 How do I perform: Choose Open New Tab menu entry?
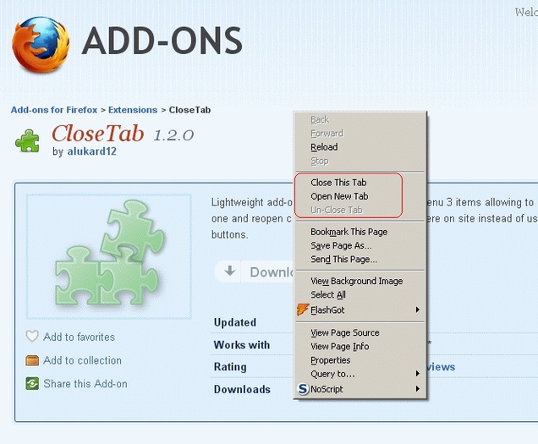click(x=360, y=196)
